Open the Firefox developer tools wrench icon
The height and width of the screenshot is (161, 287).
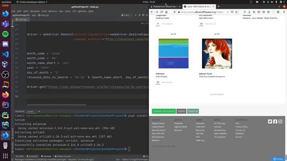244,12
